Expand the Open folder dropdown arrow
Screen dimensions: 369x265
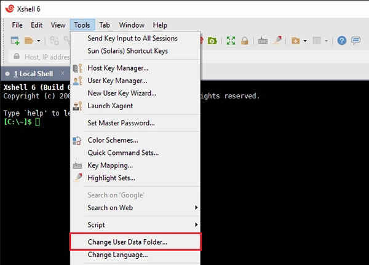(x=39, y=41)
